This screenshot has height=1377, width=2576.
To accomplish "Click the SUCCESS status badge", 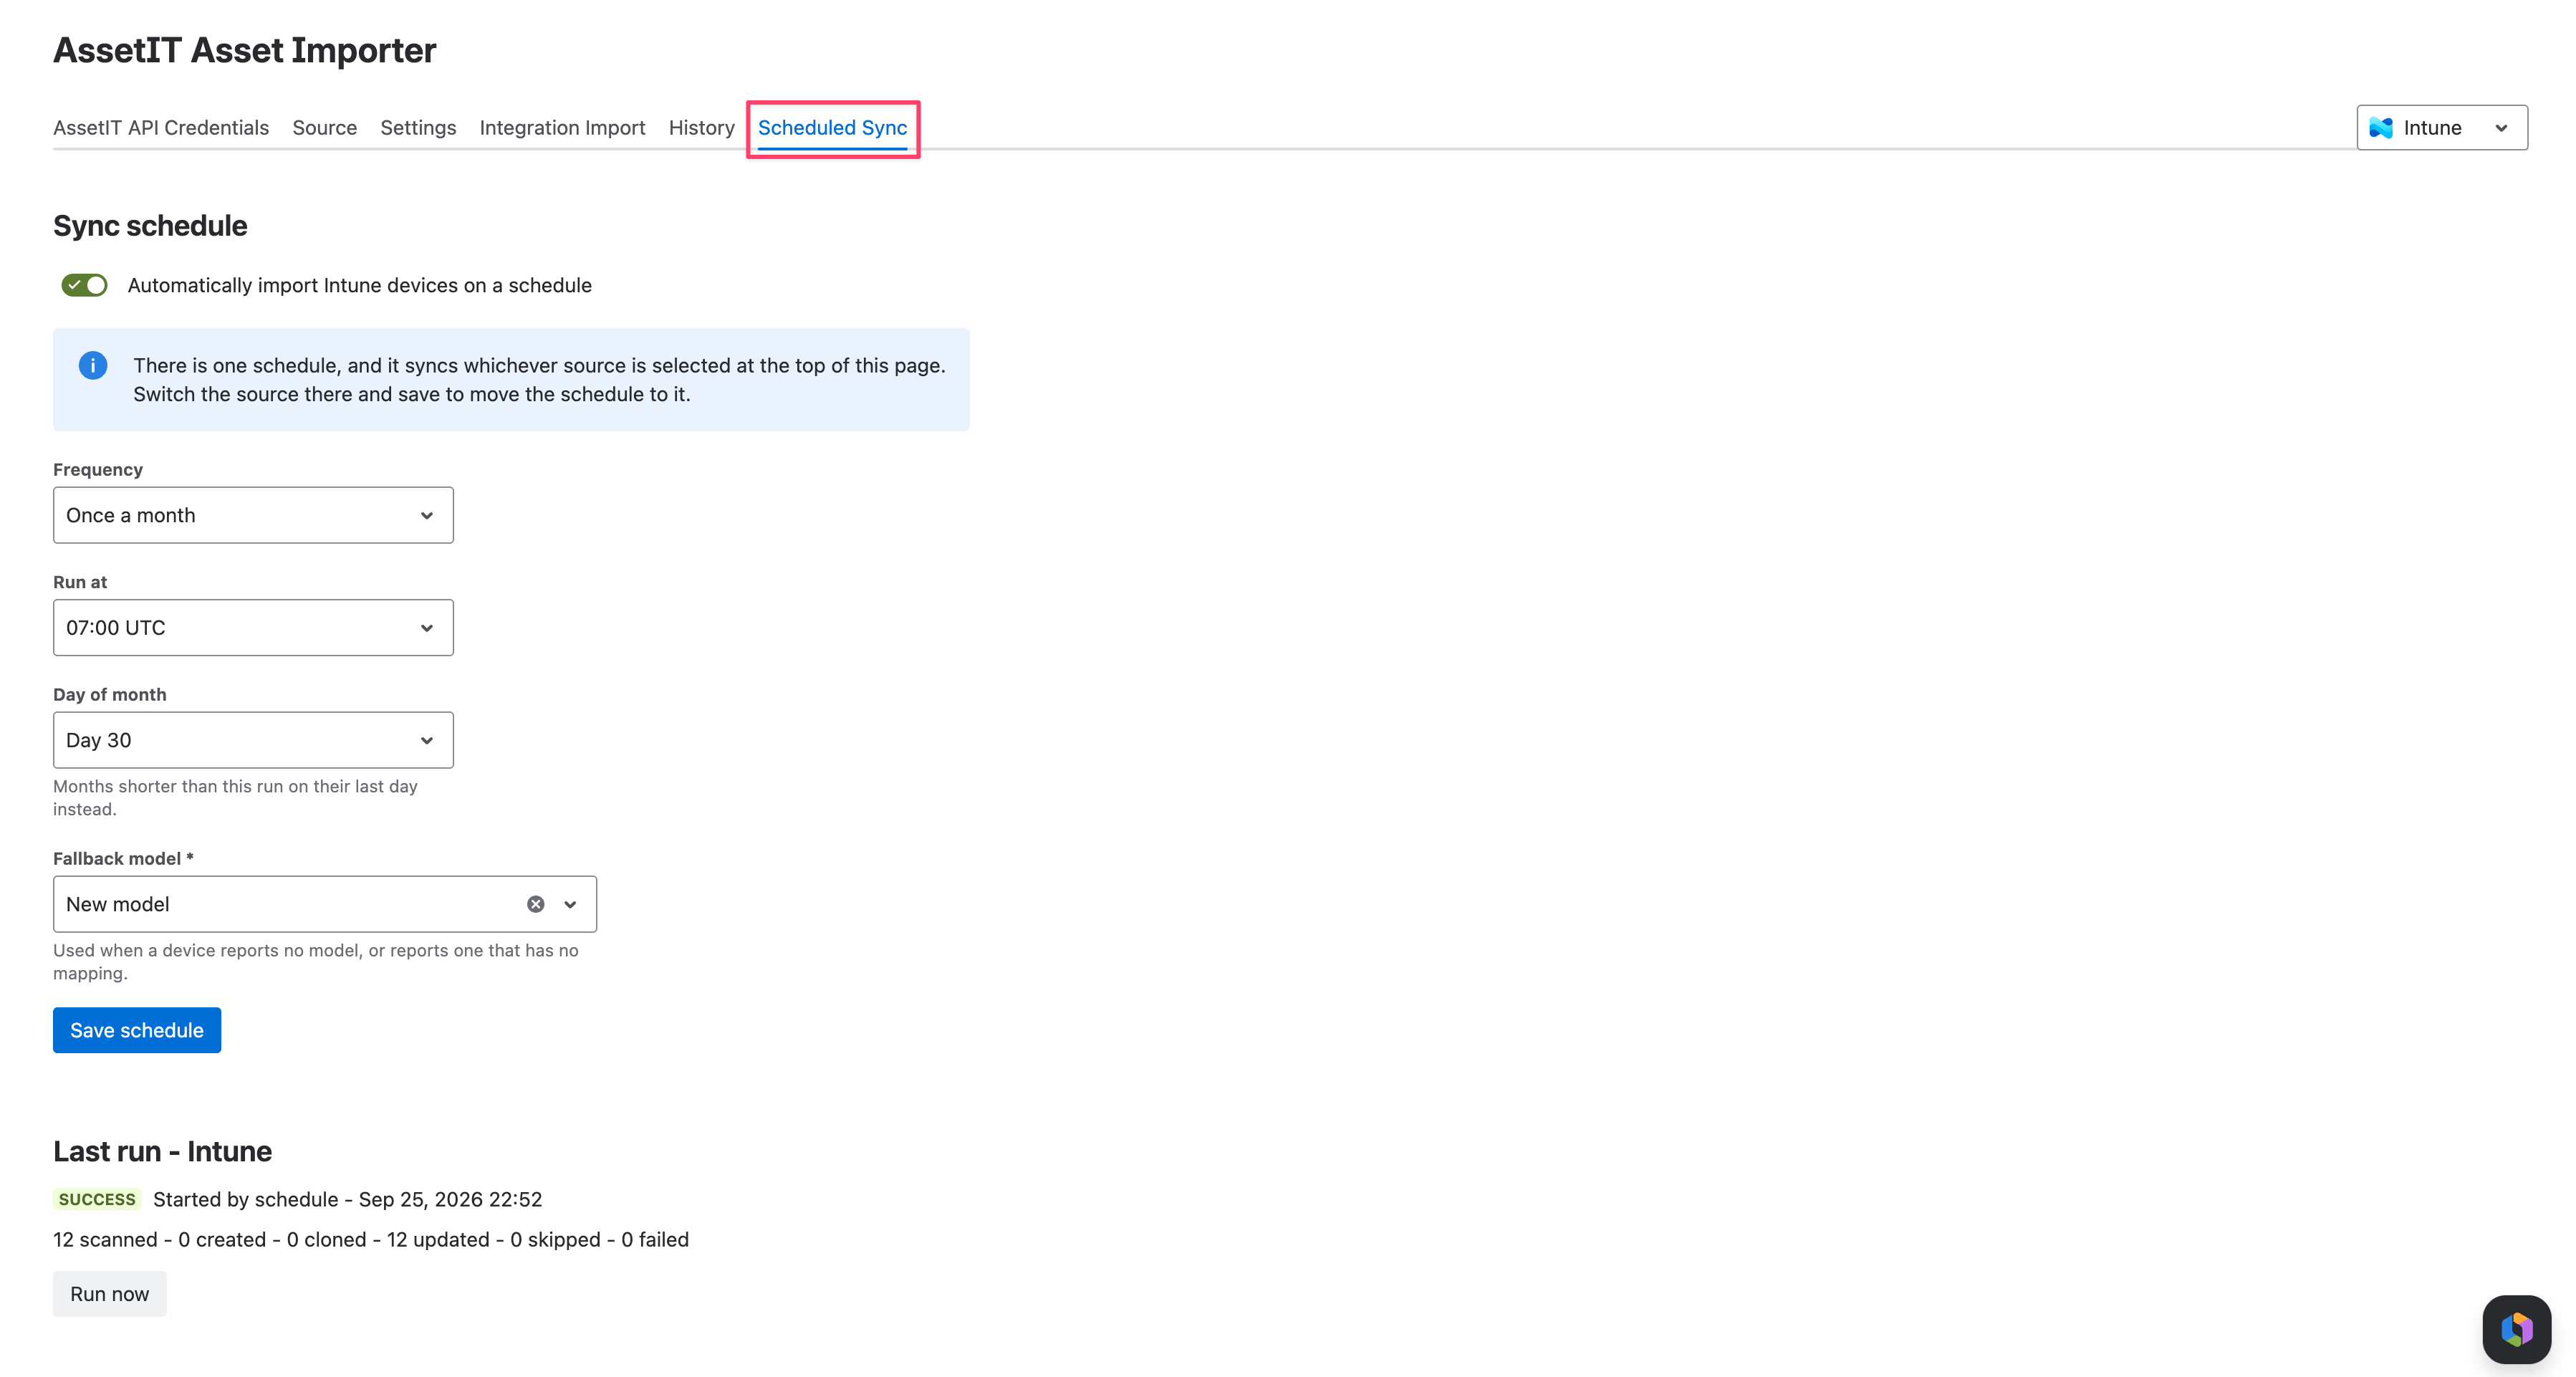I will tap(97, 1199).
